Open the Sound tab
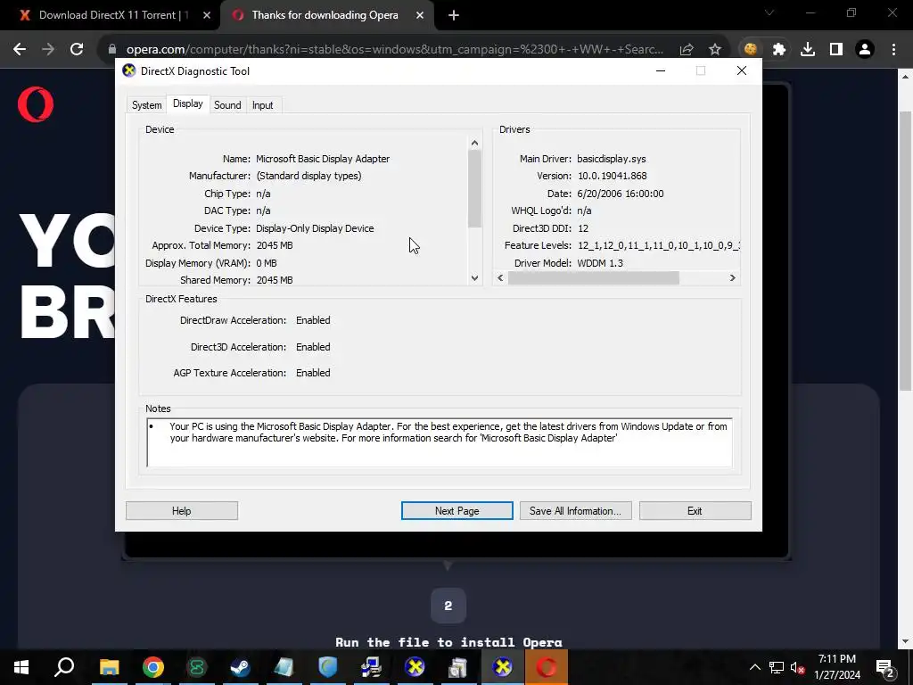The width and height of the screenshot is (913, 685). pos(227,105)
